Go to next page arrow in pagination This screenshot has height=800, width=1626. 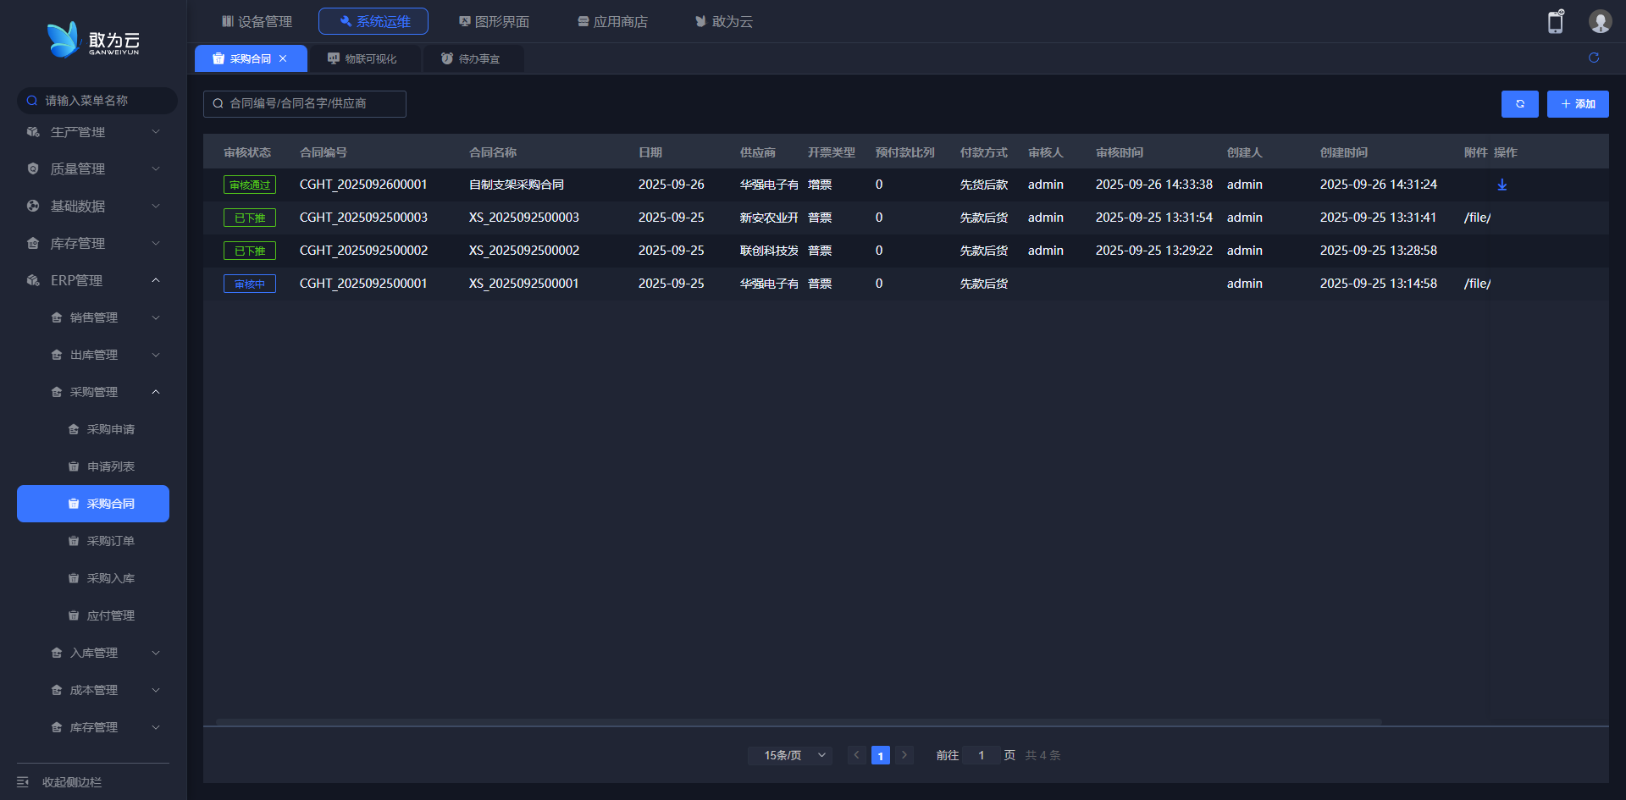pos(904,755)
